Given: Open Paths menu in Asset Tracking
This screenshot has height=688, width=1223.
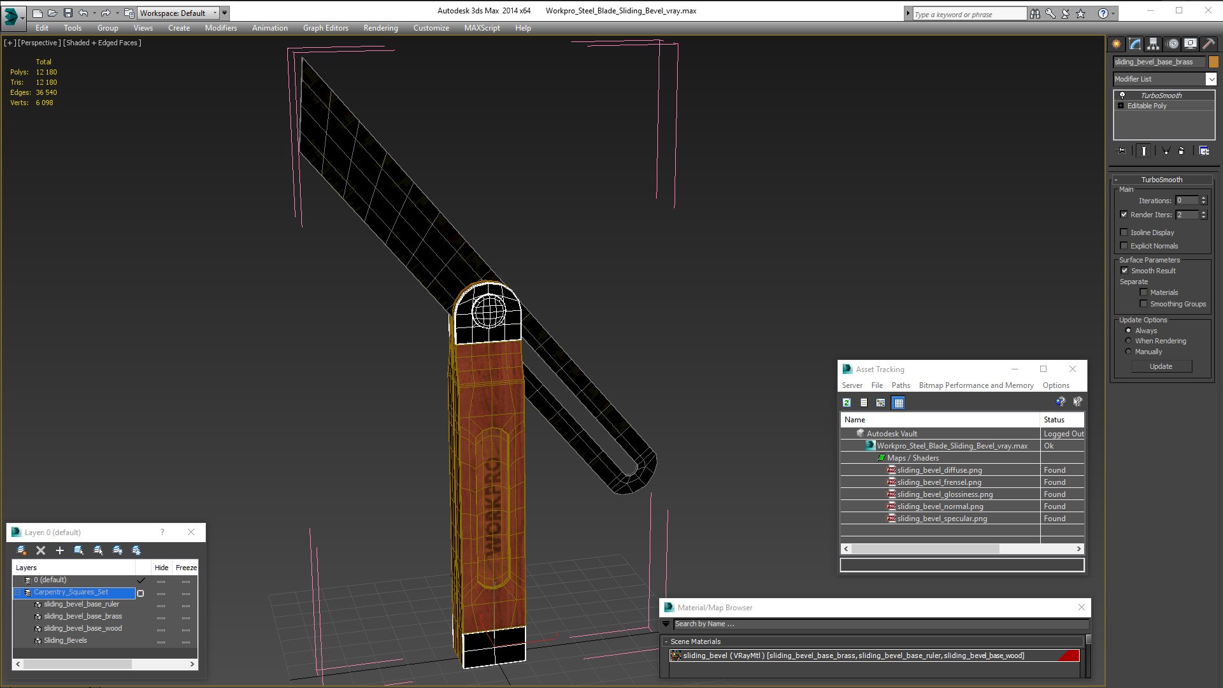Looking at the screenshot, I should coord(901,385).
